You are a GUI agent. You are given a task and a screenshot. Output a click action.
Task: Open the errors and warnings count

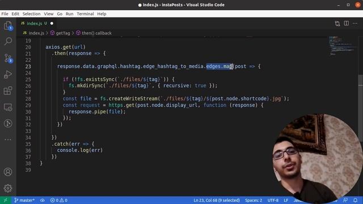point(59,200)
